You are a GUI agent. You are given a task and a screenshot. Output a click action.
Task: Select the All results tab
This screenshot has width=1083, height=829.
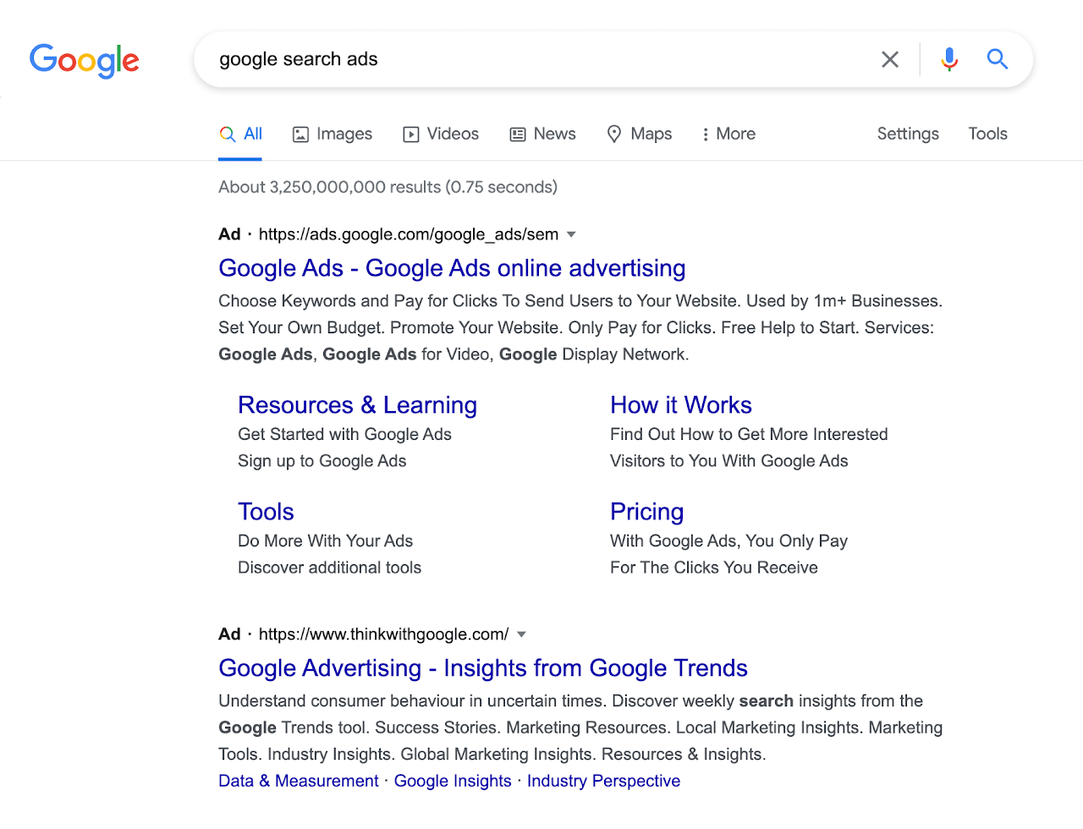tap(241, 134)
